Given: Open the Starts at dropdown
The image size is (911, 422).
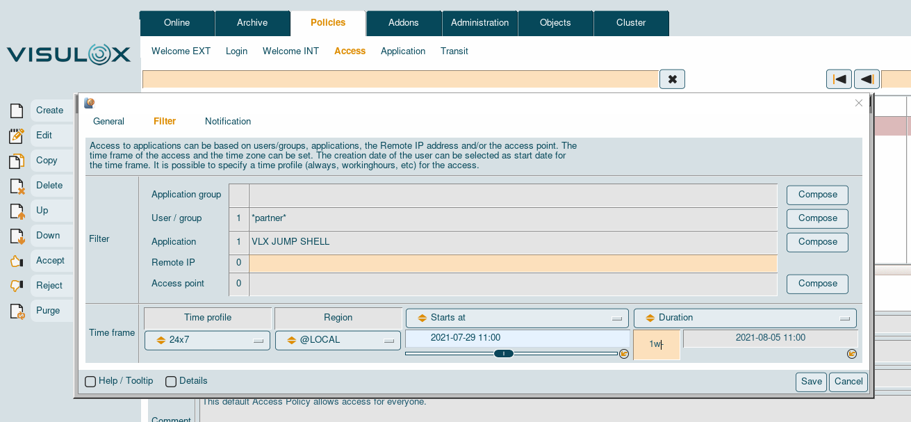Looking at the screenshot, I should [517, 318].
